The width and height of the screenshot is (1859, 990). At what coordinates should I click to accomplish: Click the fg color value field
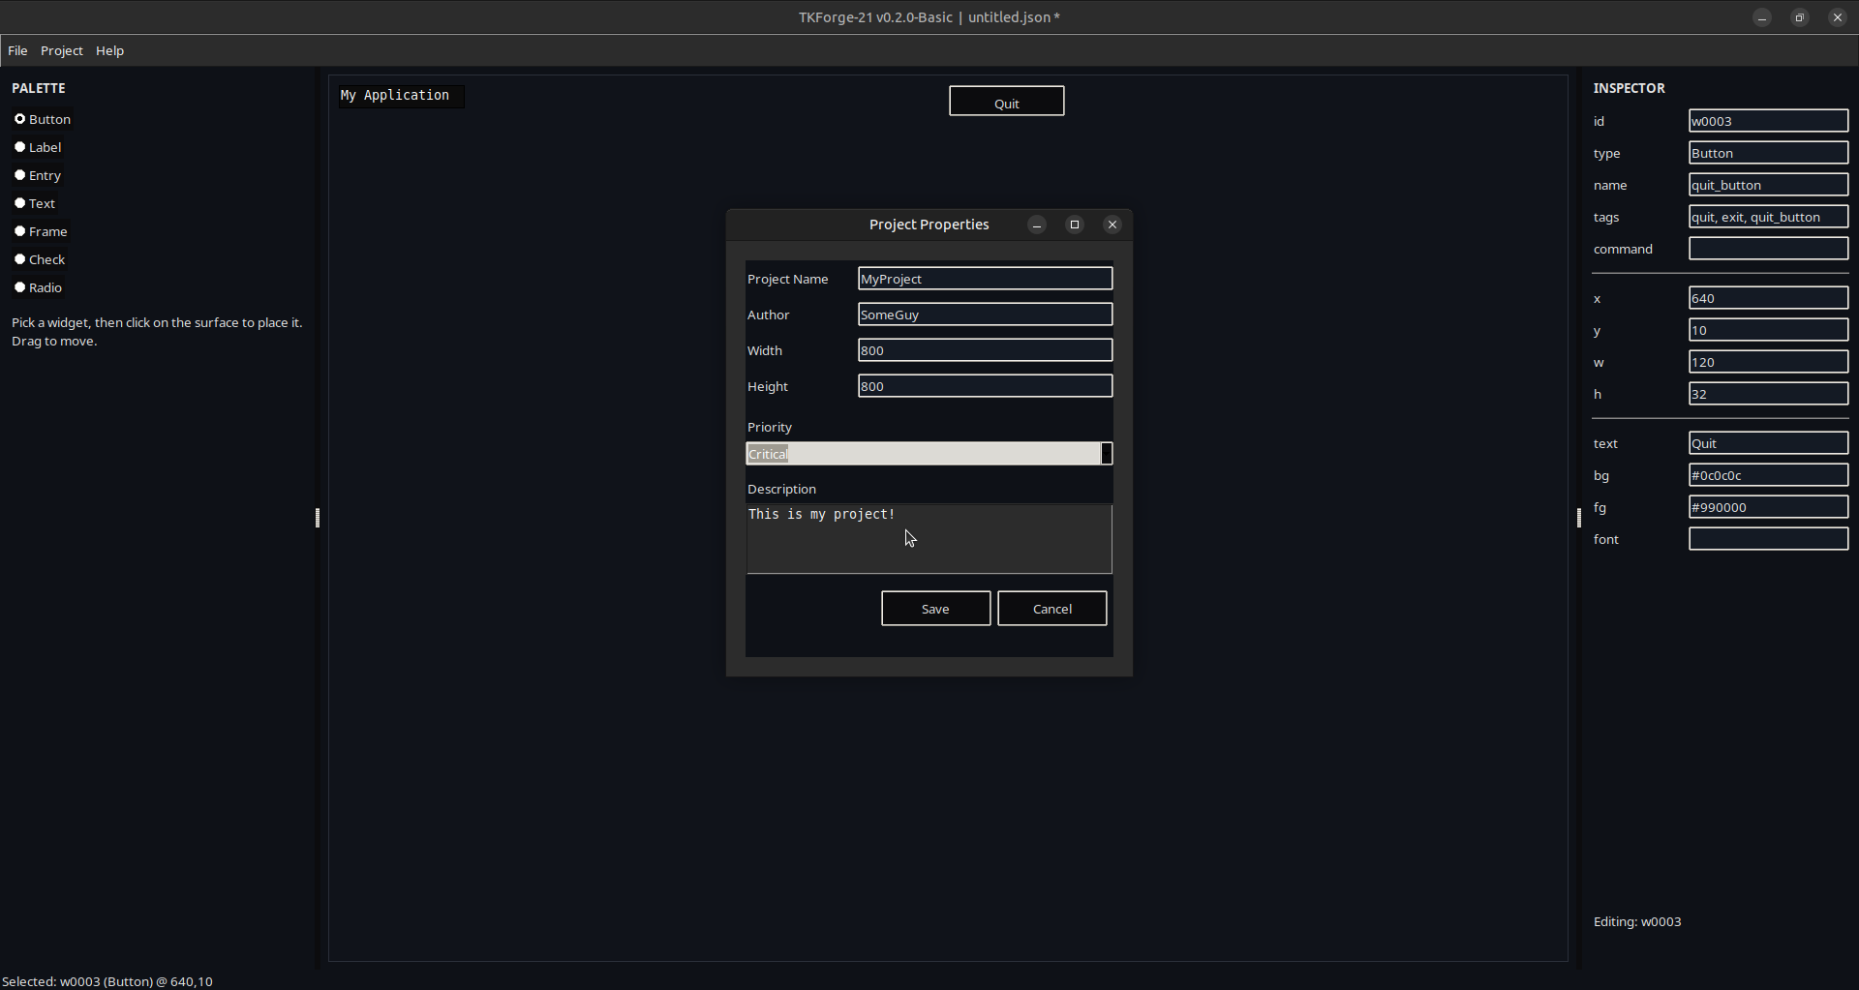tap(1768, 507)
